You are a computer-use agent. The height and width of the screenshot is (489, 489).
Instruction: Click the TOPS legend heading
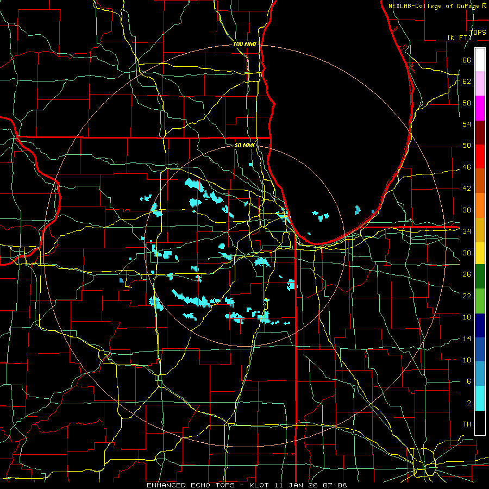click(477, 32)
